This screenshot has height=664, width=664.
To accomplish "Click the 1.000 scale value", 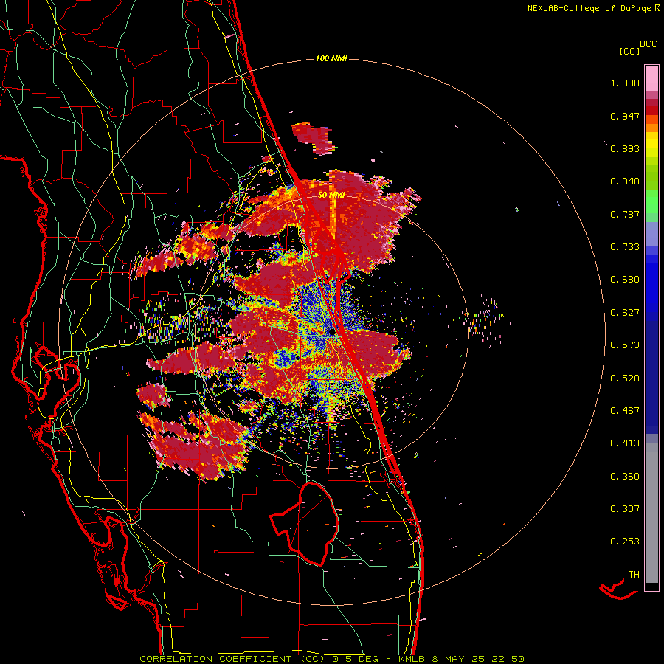I will tap(625, 83).
